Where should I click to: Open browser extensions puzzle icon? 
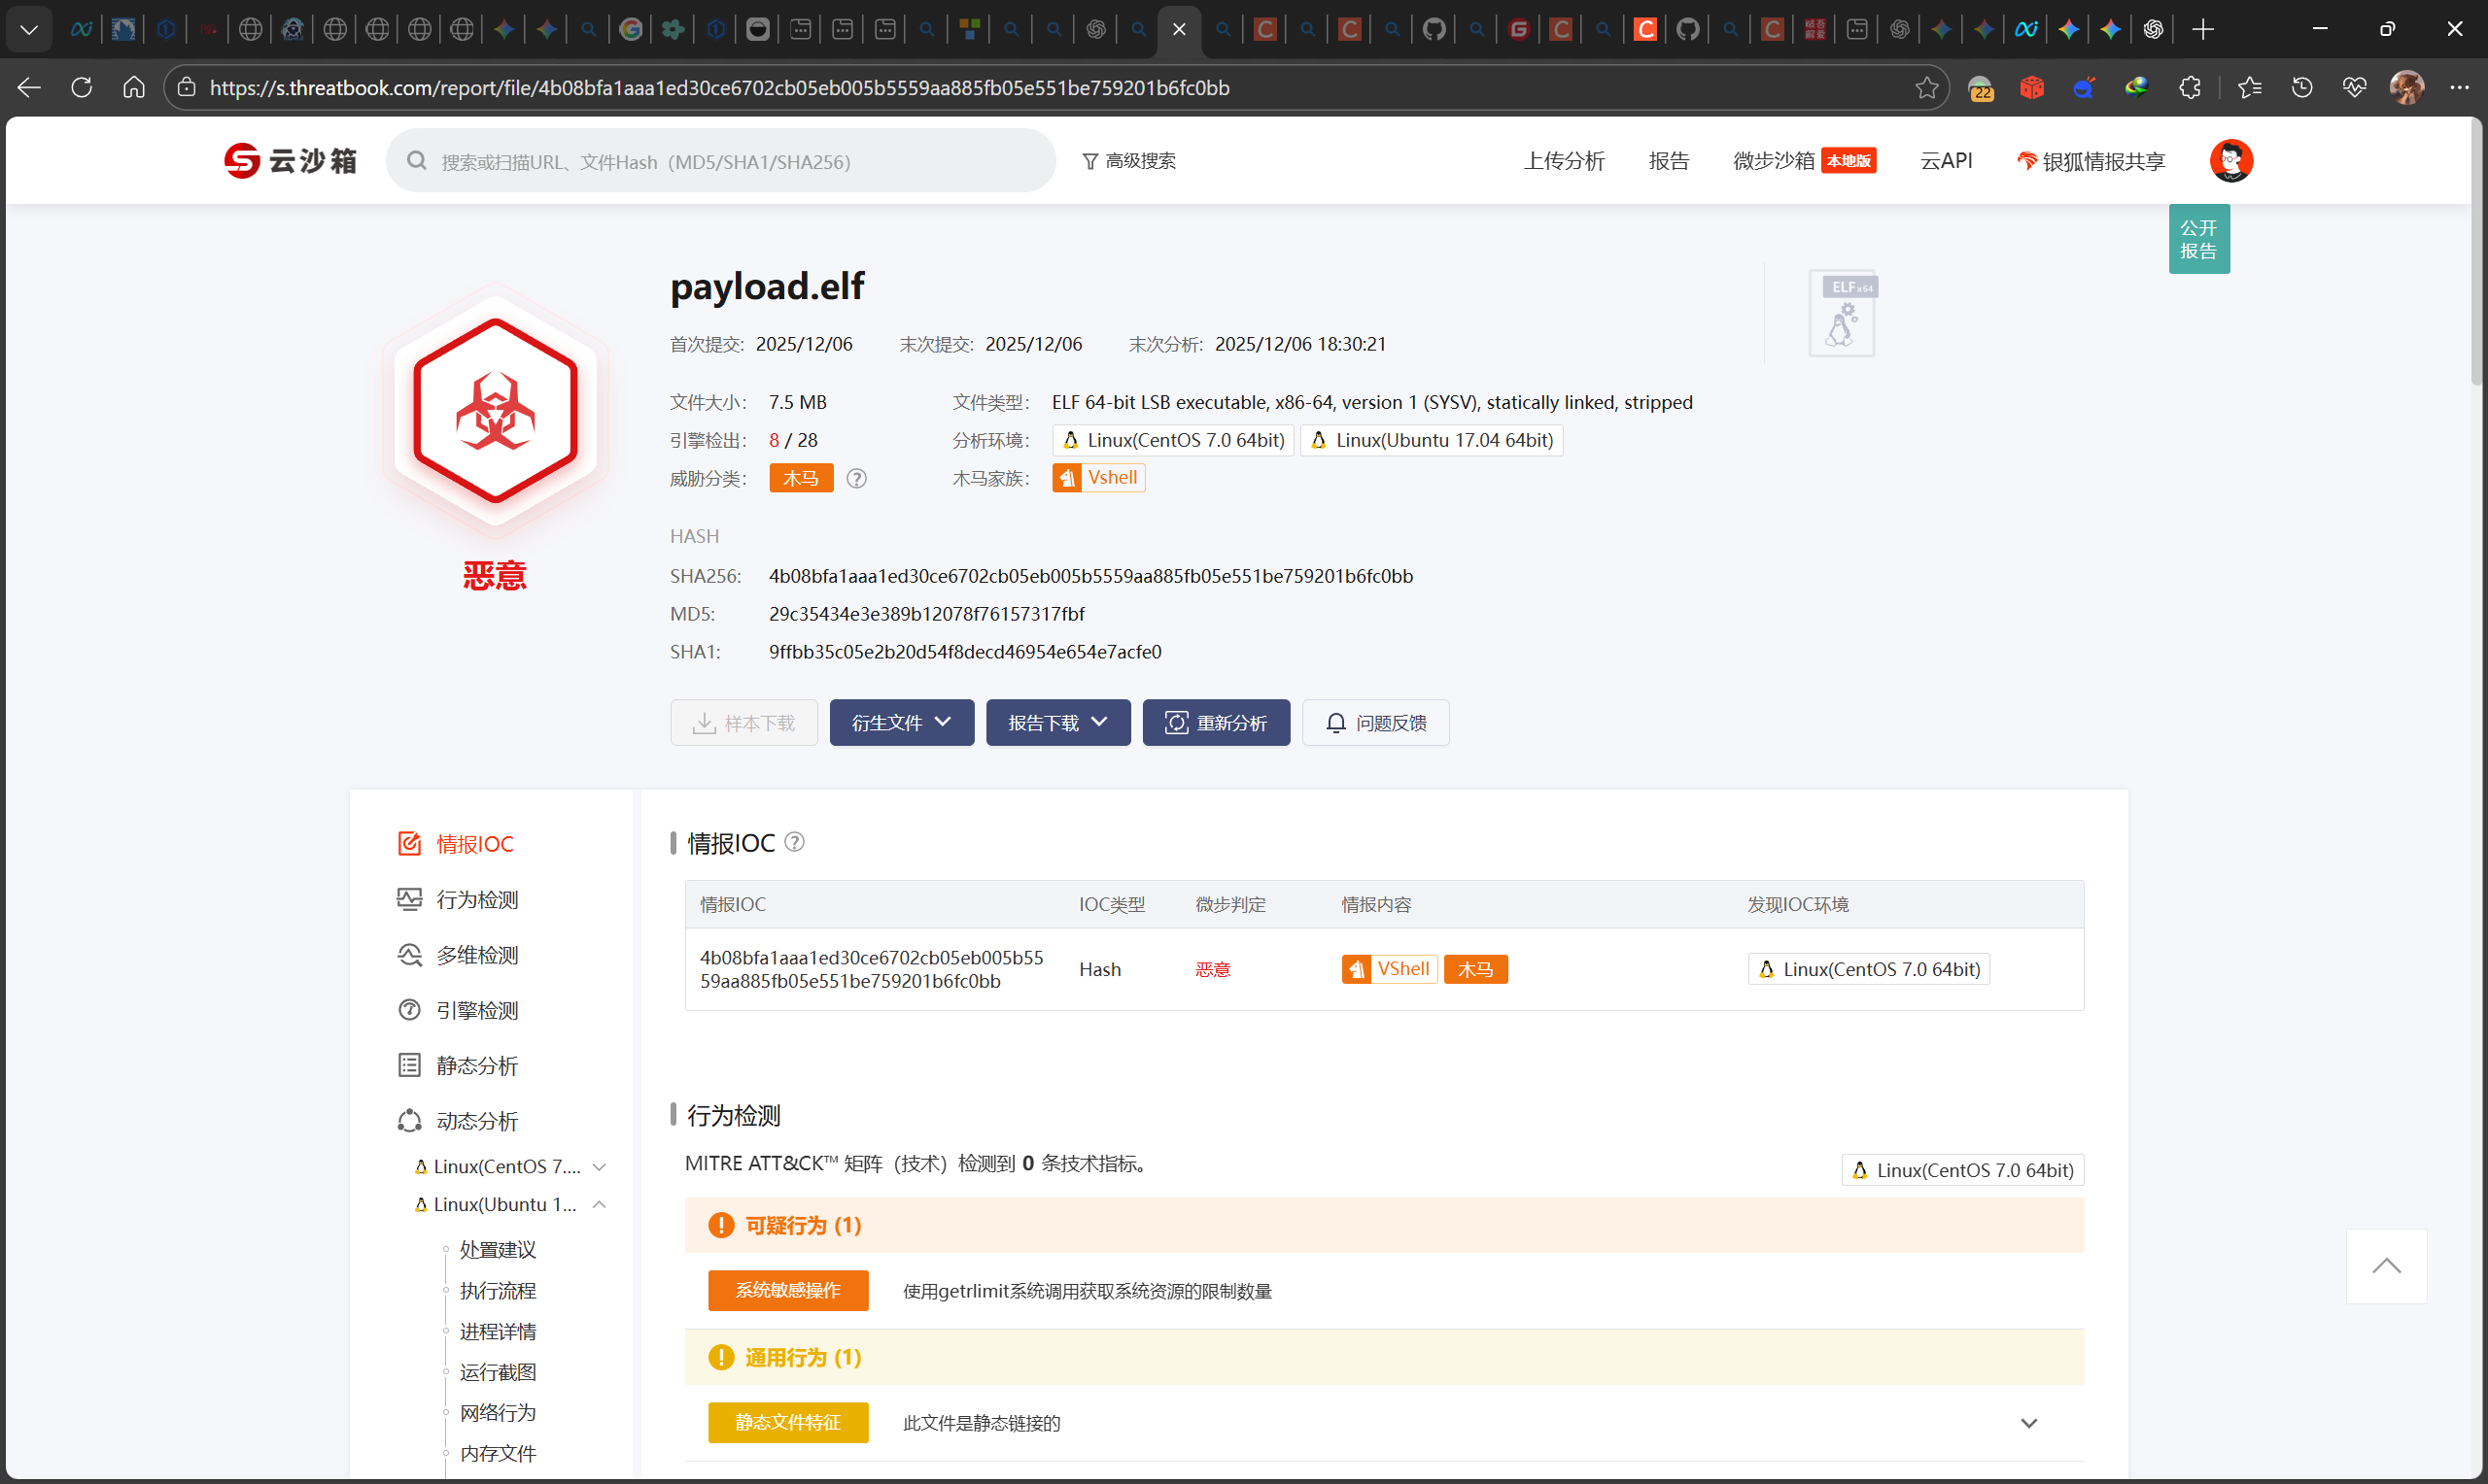2190,88
